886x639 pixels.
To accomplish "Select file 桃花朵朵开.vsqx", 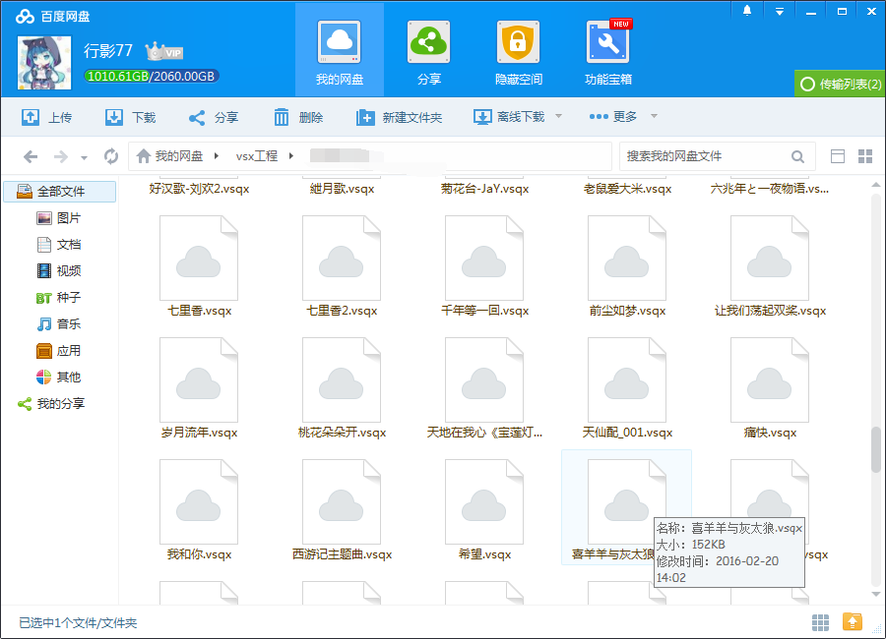I will point(342,388).
